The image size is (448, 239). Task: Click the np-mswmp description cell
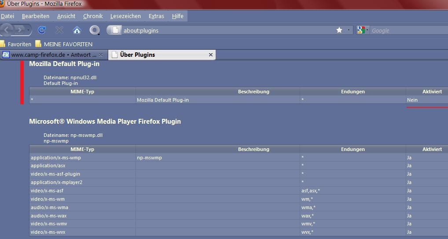218,158
